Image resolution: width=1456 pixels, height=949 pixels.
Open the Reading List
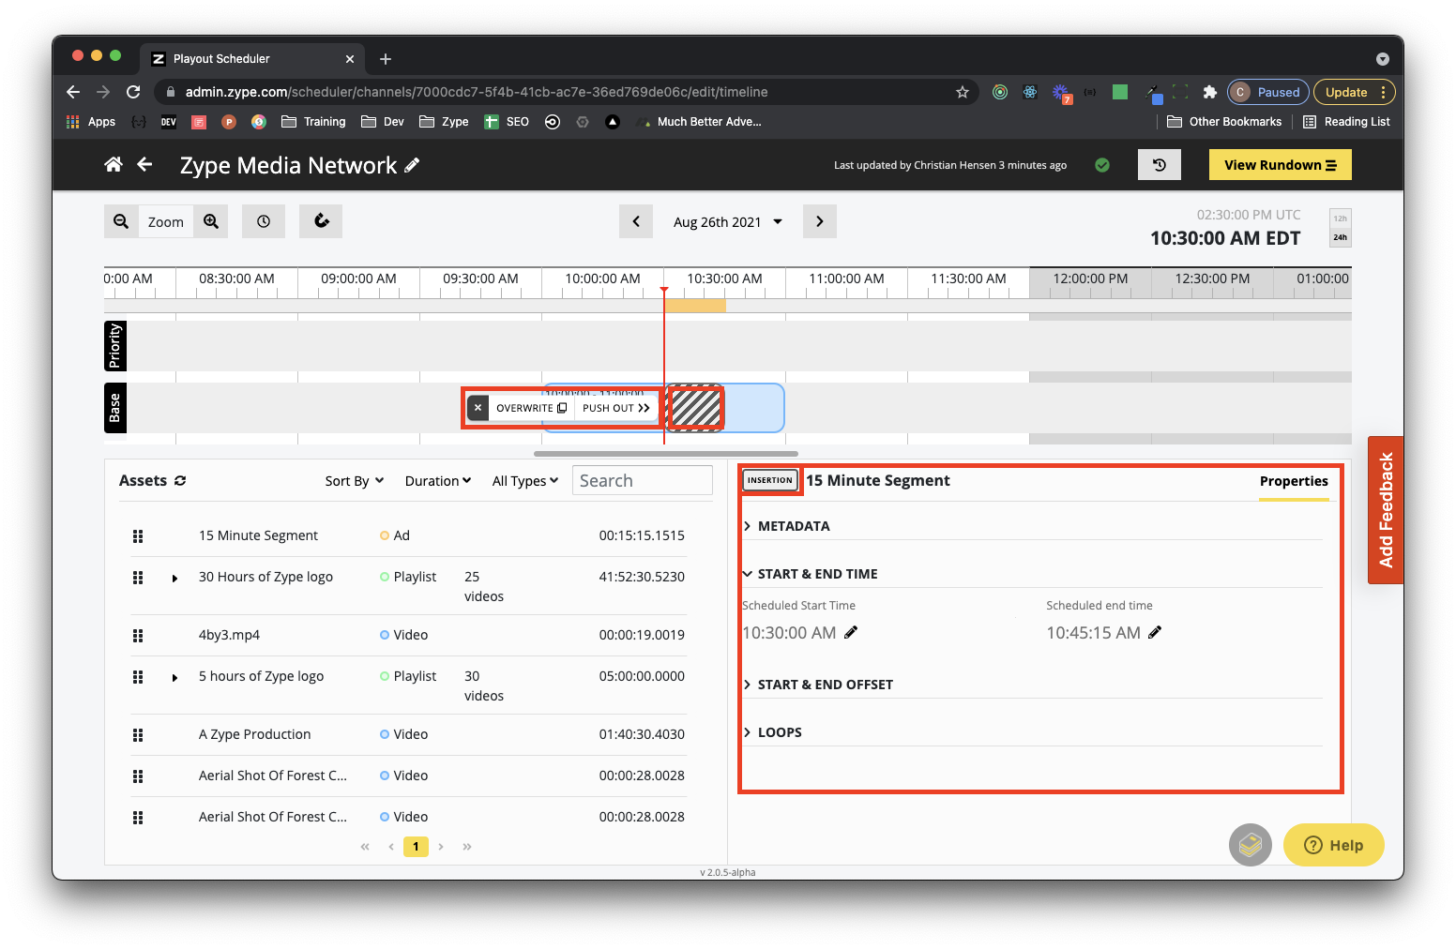[1346, 122]
